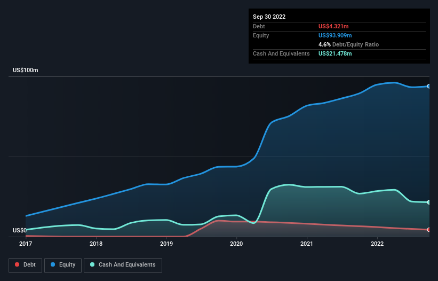Click Cash And Equivalents tooltip label

click(x=281, y=53)
